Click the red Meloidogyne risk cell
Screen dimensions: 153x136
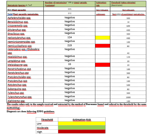click(x=103, y=65)
